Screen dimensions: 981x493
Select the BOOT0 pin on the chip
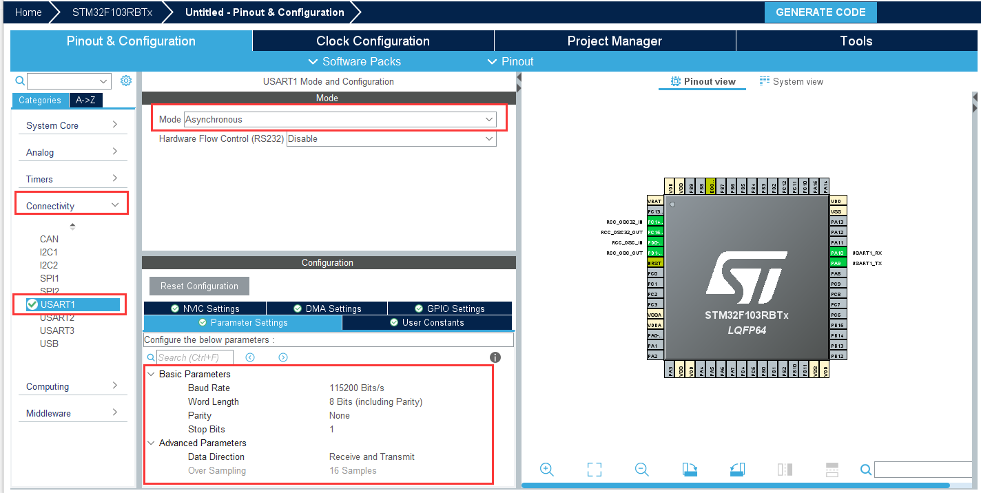click(x=712, y=186)
